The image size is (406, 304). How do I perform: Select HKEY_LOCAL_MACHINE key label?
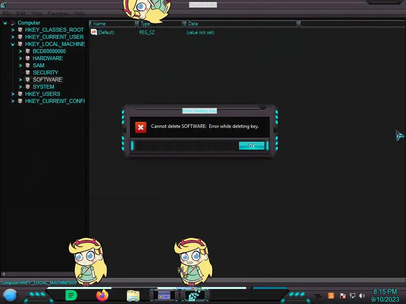pyautogui.click(x=55, y=44)
